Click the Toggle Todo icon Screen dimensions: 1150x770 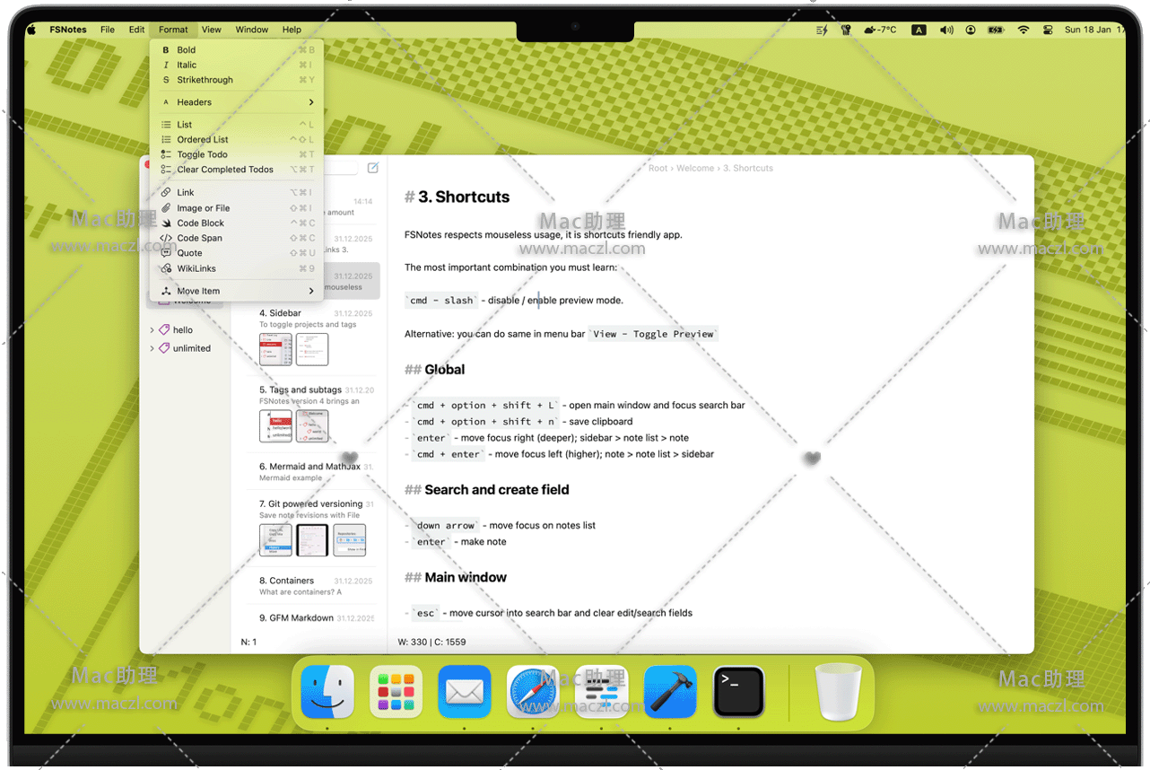coord(166,154)
